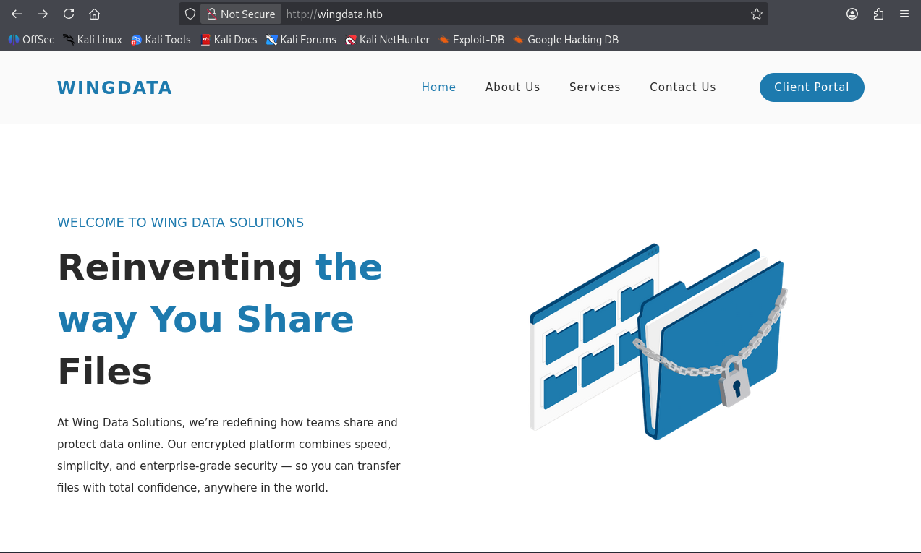Reload the current page
The image size is (921, 553).
pos(69,14)
